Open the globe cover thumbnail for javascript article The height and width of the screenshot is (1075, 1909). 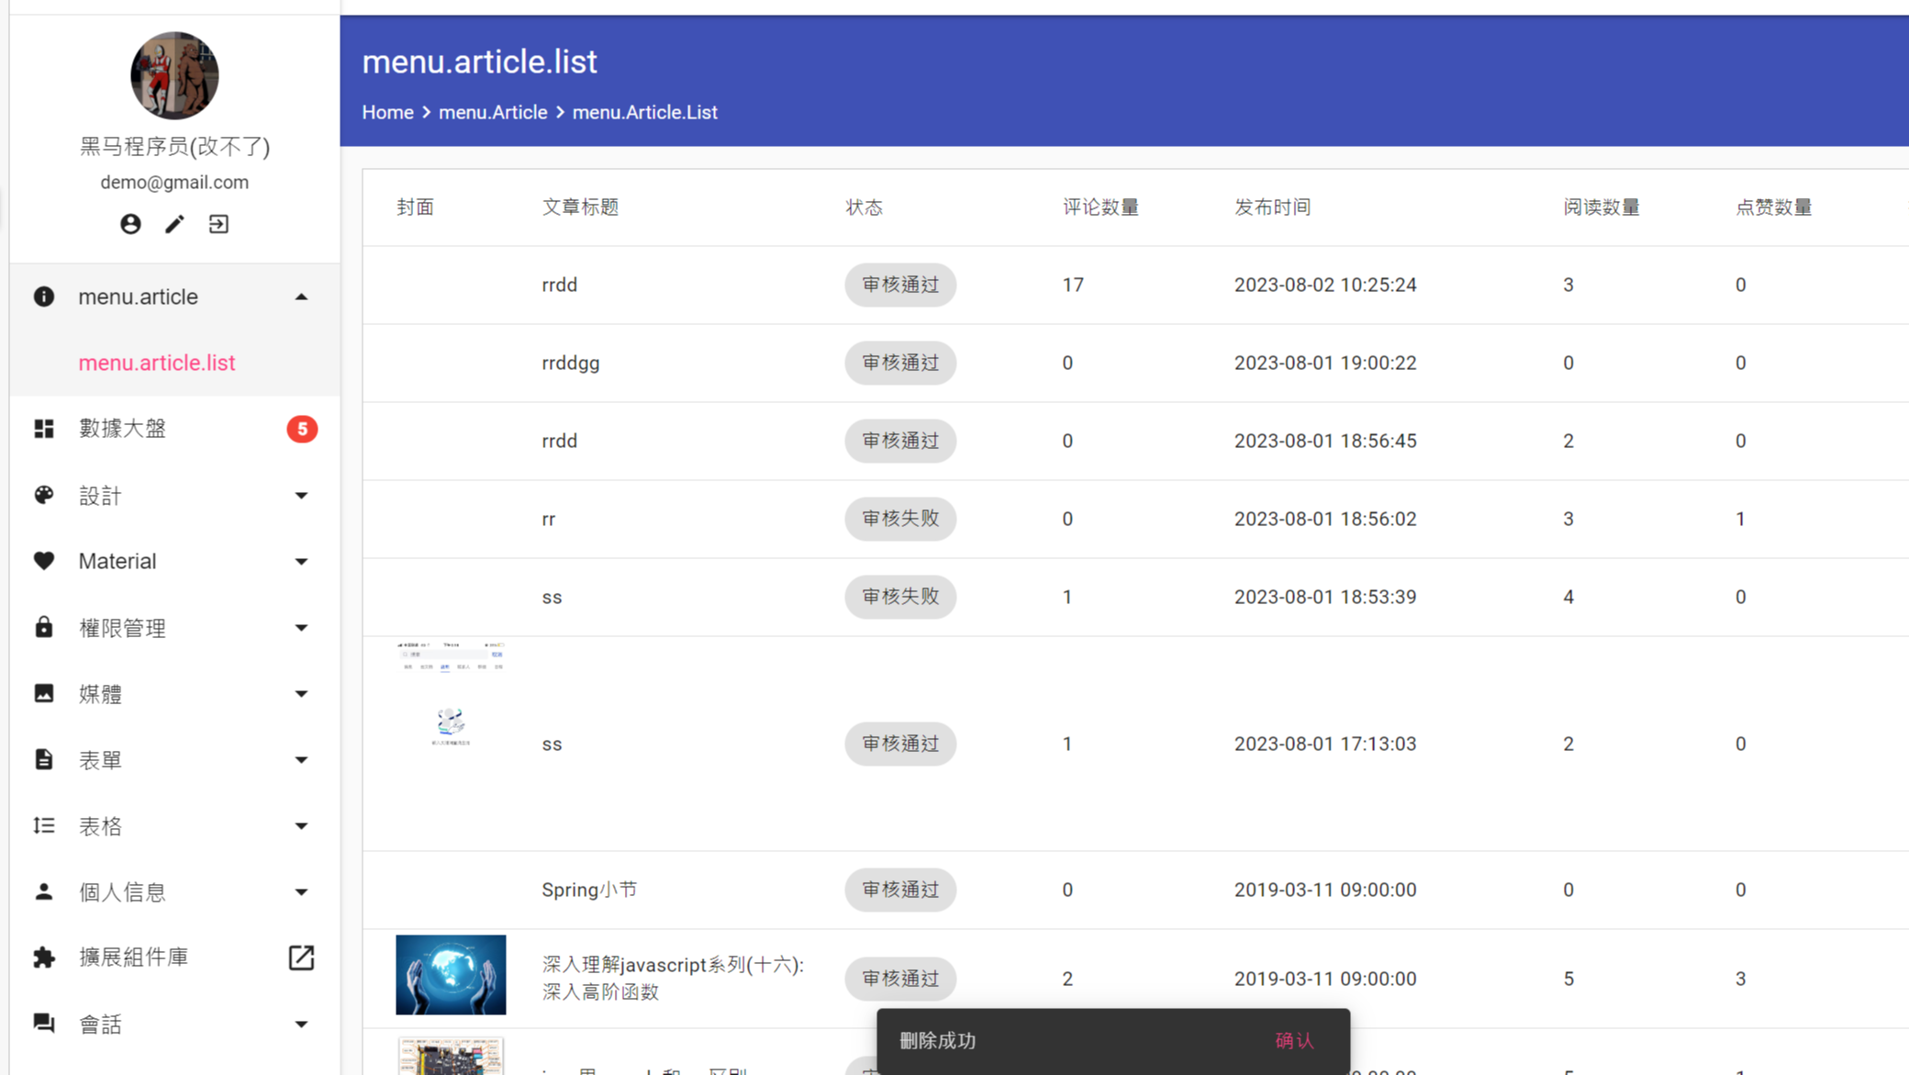coord(451,975)
